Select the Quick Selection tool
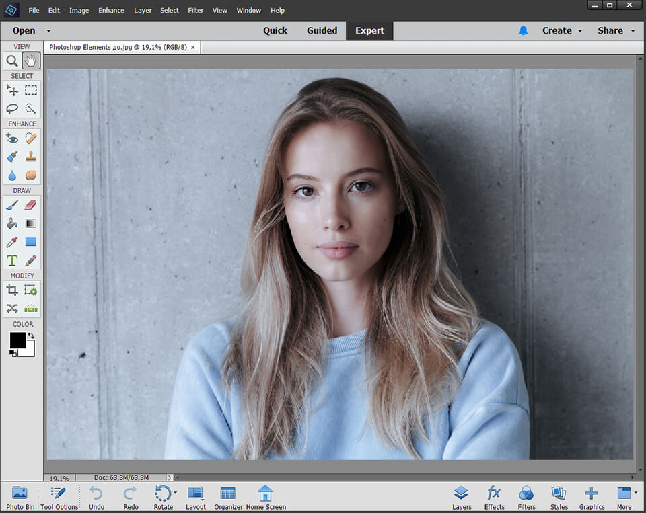Screen dimensions: 646x513 coord(31,108)
